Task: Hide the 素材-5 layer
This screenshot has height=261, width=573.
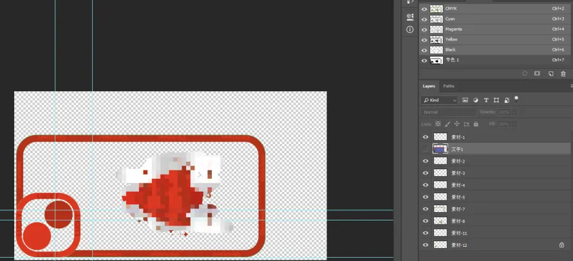Action: [x=426, y=197]
